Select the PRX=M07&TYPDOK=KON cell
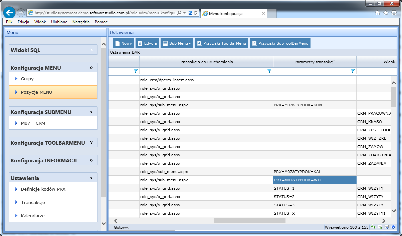Viewport: 402px width, 236px height. coord(315,105)
